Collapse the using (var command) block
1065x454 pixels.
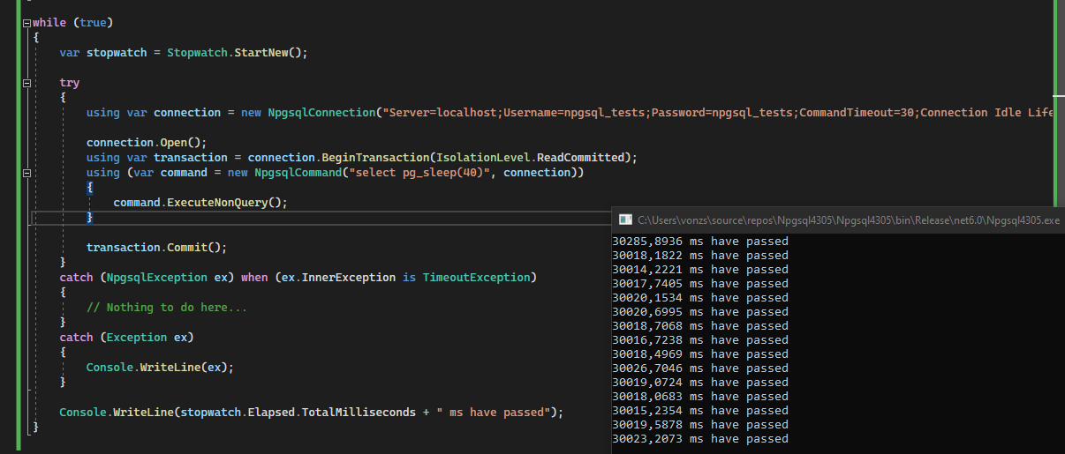27,172
